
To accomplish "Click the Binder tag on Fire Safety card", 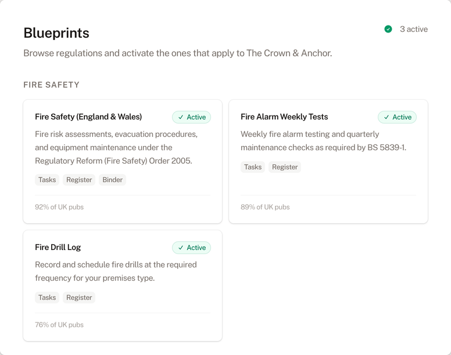I will [x=112, y=180].
